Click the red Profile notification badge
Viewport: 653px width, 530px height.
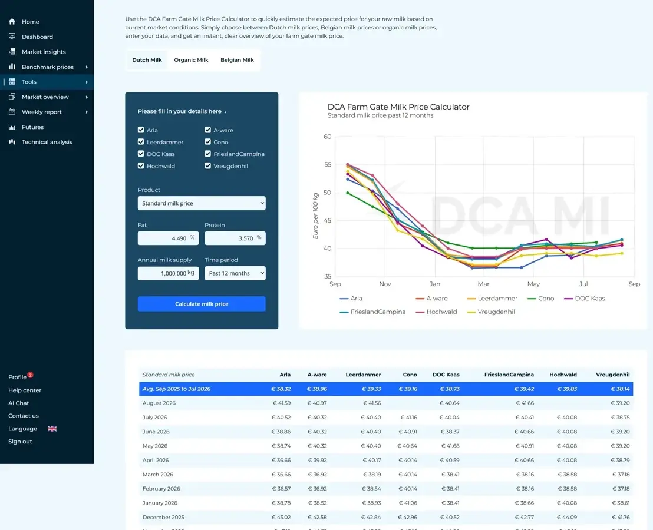pyautogui.click(x=31, y=375)
